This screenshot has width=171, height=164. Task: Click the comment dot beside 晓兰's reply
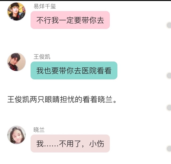[169, 148]
